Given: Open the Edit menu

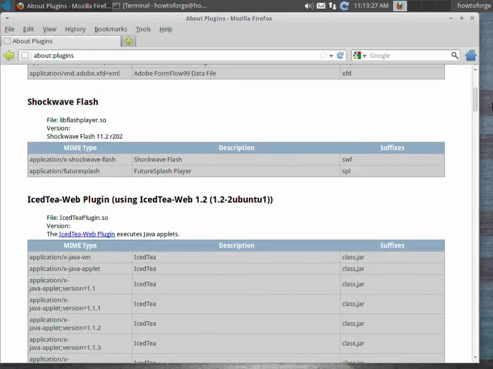Looking at the screenshot, I should [28, 29].
